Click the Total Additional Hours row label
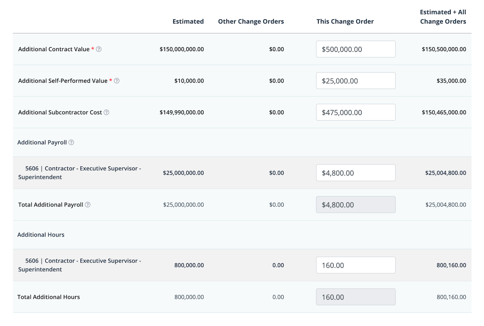484x326 pixels. point(49,297)
